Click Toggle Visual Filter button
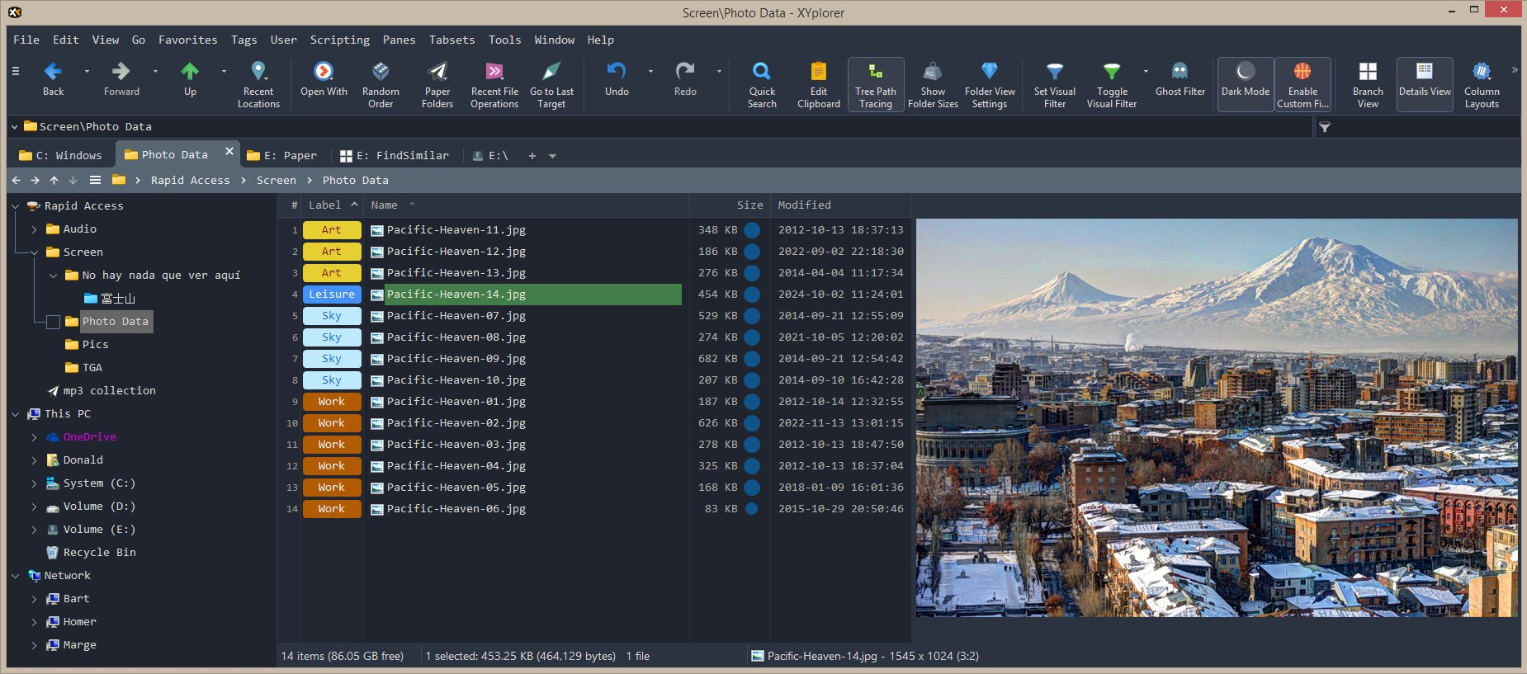Viewport: 1527px width, 674px height. 1112,84
